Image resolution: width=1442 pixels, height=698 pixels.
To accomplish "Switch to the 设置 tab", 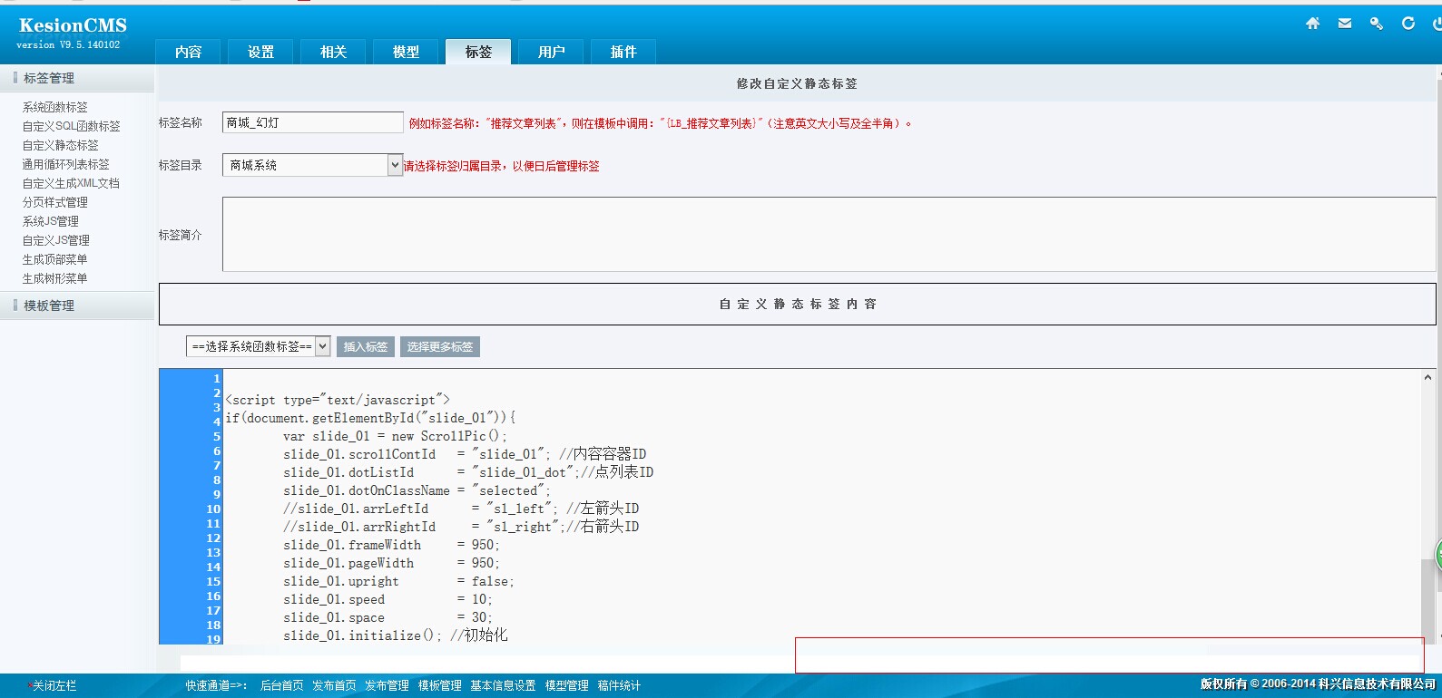I will (260, 52).
